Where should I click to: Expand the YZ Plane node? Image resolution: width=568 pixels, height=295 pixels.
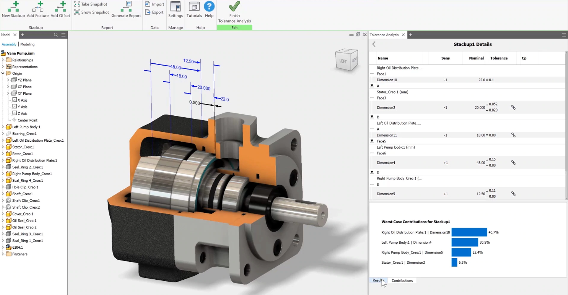coord(8,80)
